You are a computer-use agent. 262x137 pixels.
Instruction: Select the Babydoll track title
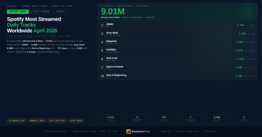[x=111, y=41]
